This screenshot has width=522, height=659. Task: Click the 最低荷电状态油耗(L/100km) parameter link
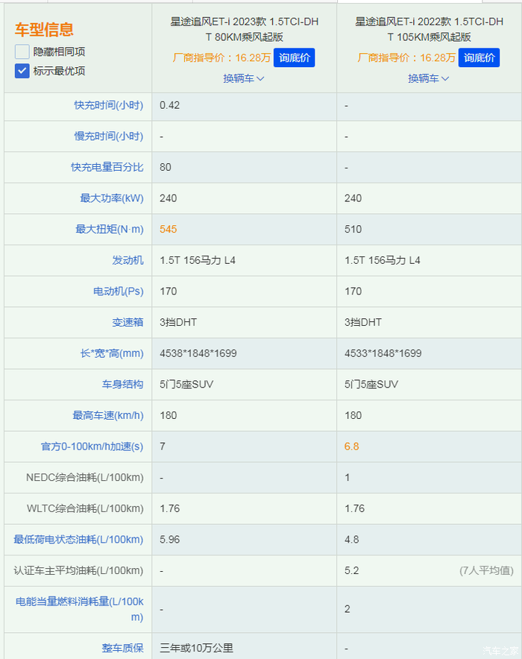tap(78, 540)
